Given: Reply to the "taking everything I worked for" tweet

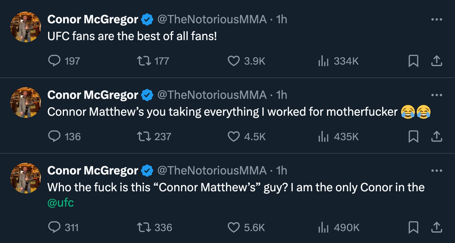Looking at the screenshot, I should (x=55, y=136).
